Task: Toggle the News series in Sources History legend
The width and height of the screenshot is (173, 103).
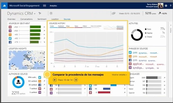Action: [x=78, y=26]
